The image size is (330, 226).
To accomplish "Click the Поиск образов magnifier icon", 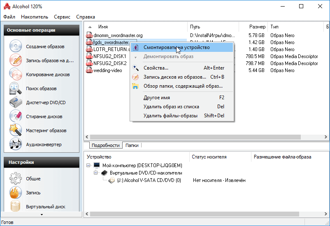I will pyautogui.click(x=16, y=89).
